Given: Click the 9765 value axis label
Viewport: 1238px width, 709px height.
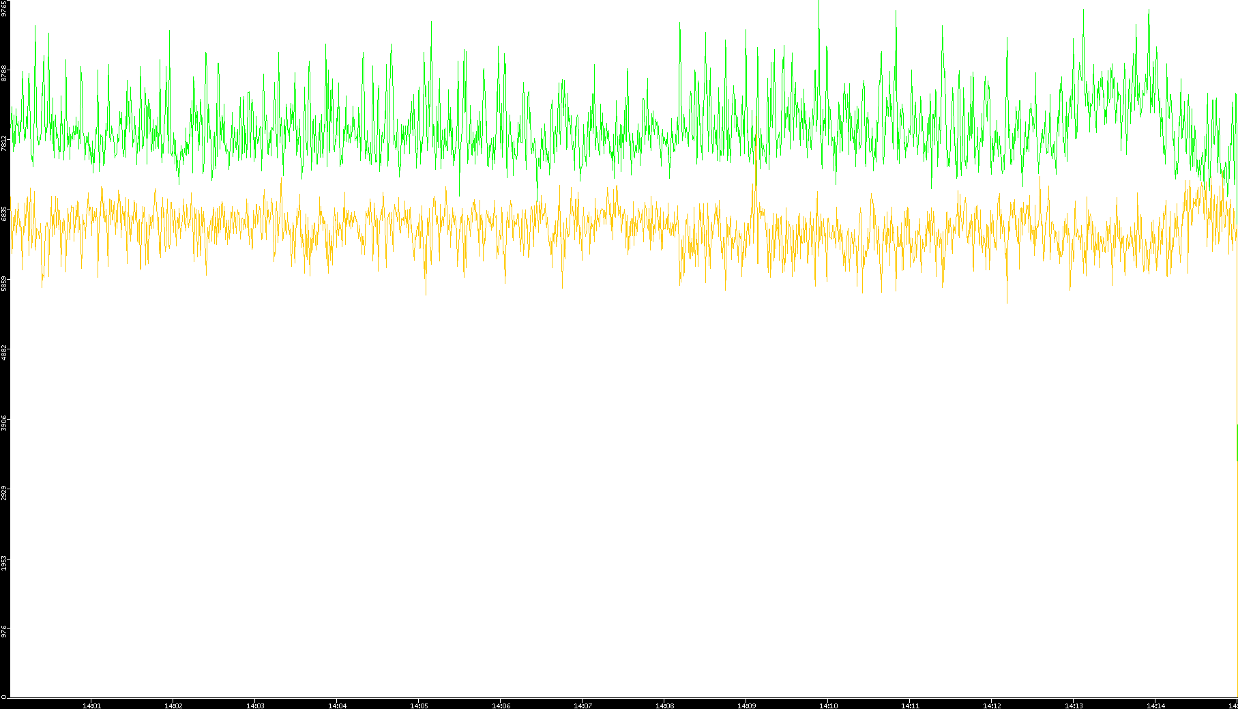Looking at the screenshot, I should 4,9.
